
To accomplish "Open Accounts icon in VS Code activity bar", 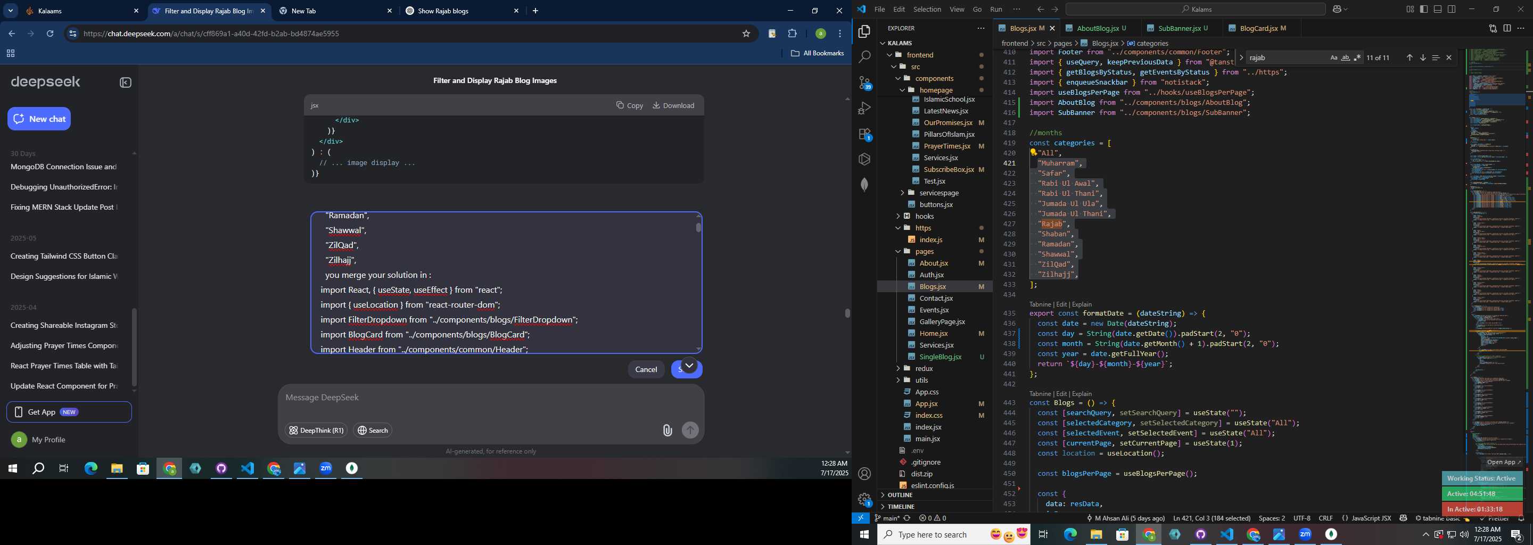I will pyautogui.click(x=864, y=474).
